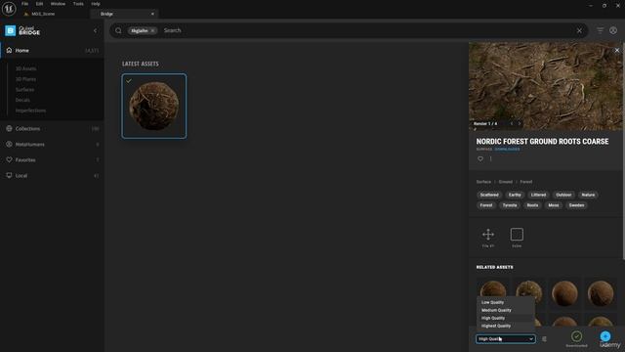
Task: Open the first related asset thumbnail
Action: pyautogui.click(x=493, y=288)
